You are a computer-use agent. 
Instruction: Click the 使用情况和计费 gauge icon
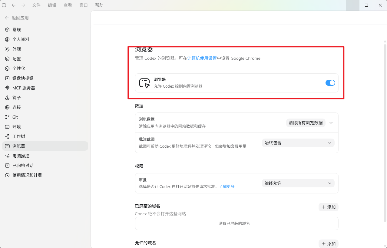coord(7,175)
